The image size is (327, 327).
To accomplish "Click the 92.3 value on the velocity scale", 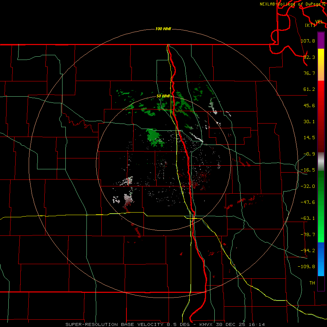I will pos(309,57).
